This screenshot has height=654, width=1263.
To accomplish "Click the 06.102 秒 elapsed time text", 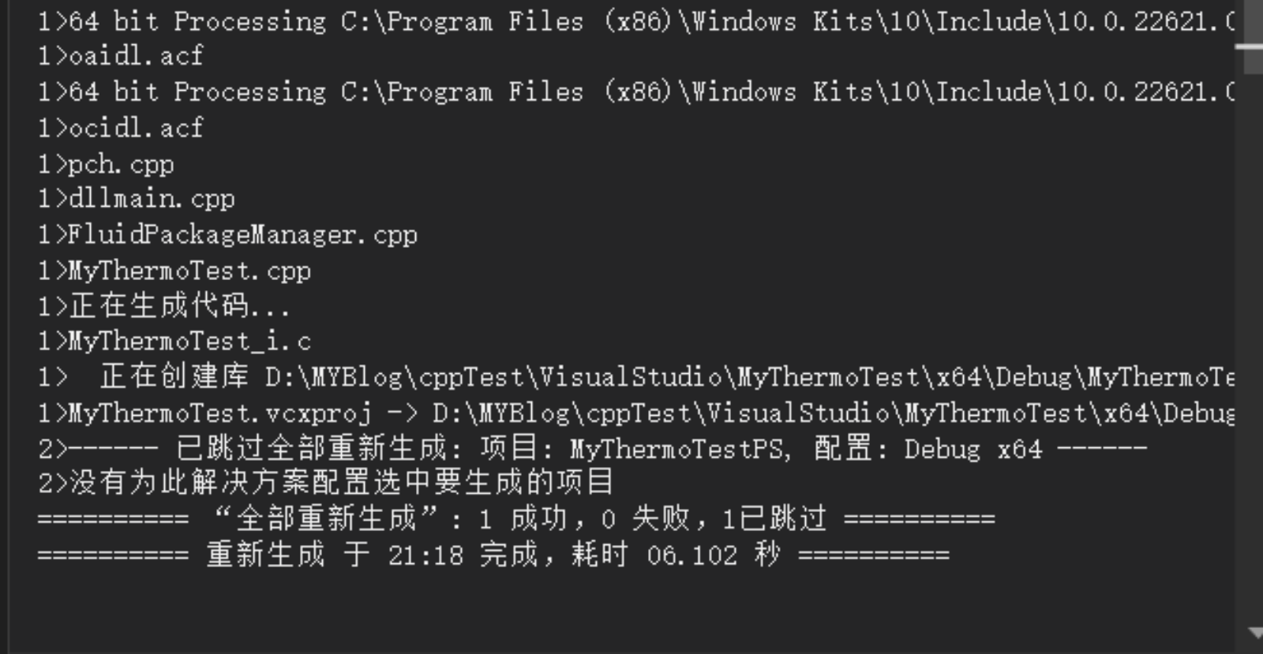I will point(714,555).
